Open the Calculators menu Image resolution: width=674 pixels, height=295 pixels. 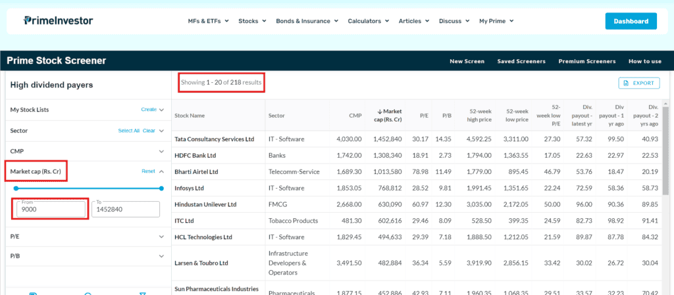(x=369, y=21)
